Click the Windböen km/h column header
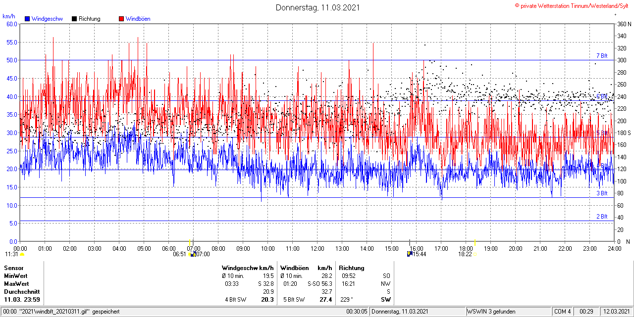The image size is (634, 317). 306,268
